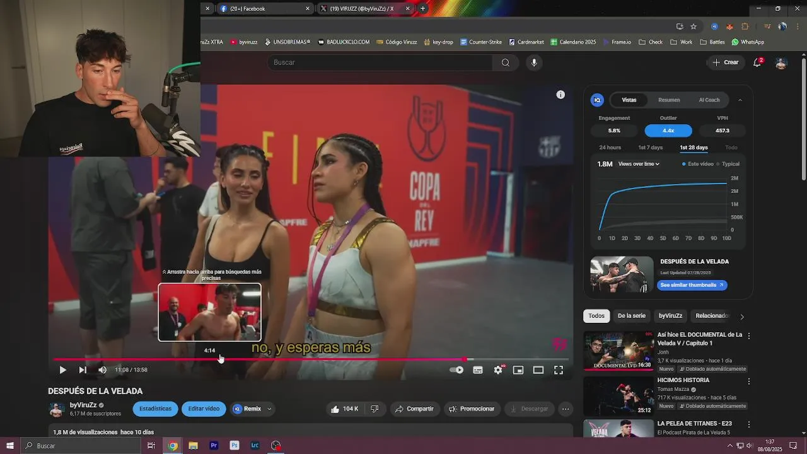This screenshot has height=454, width=807.
Task: Focus the Buscar search field
Action: (x=380, y=62)
